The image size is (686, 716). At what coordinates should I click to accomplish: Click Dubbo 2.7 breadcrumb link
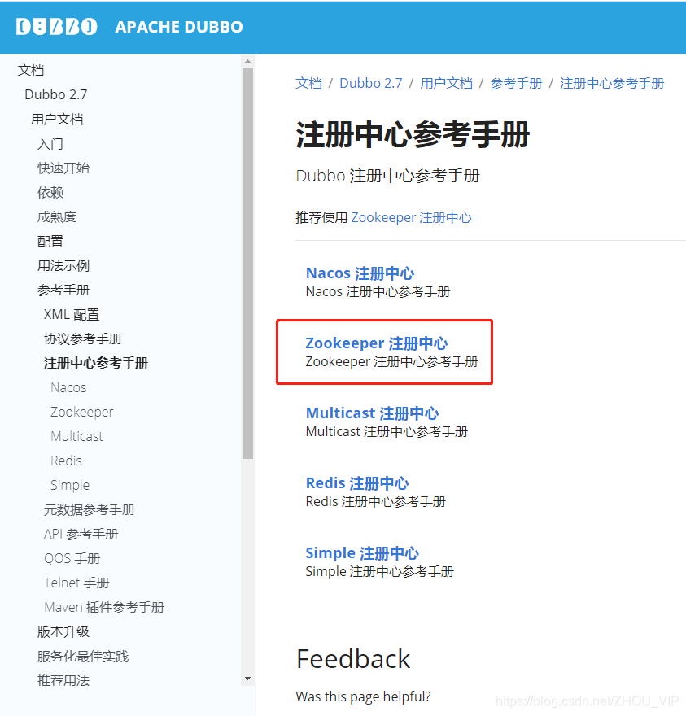click(x=371, y=83)
